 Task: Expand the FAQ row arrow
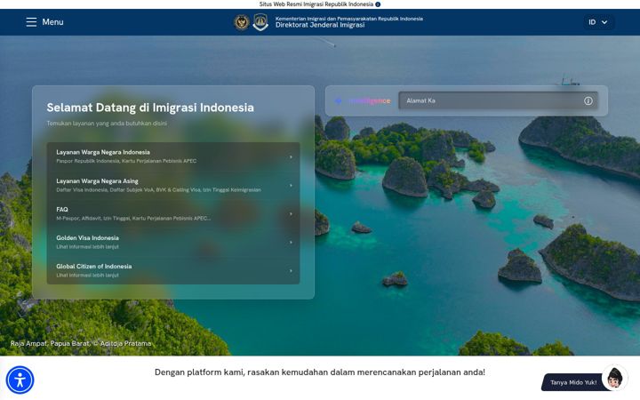291,214
